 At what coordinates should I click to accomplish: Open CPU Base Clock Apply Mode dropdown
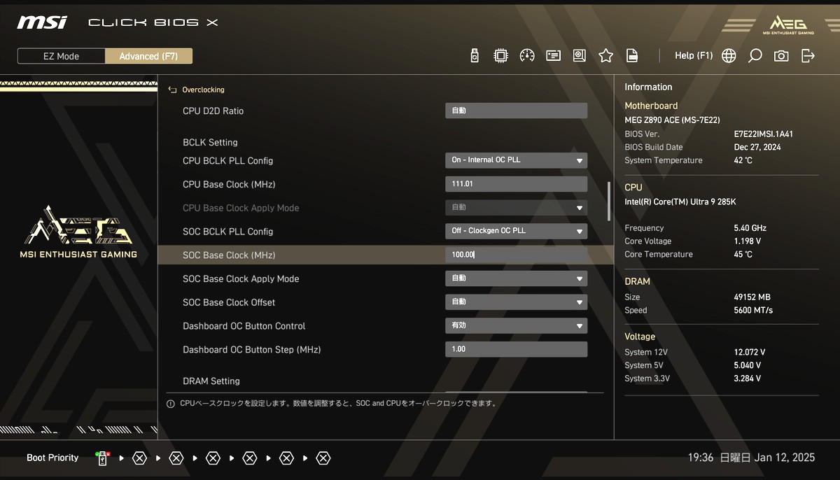(516, 208)
